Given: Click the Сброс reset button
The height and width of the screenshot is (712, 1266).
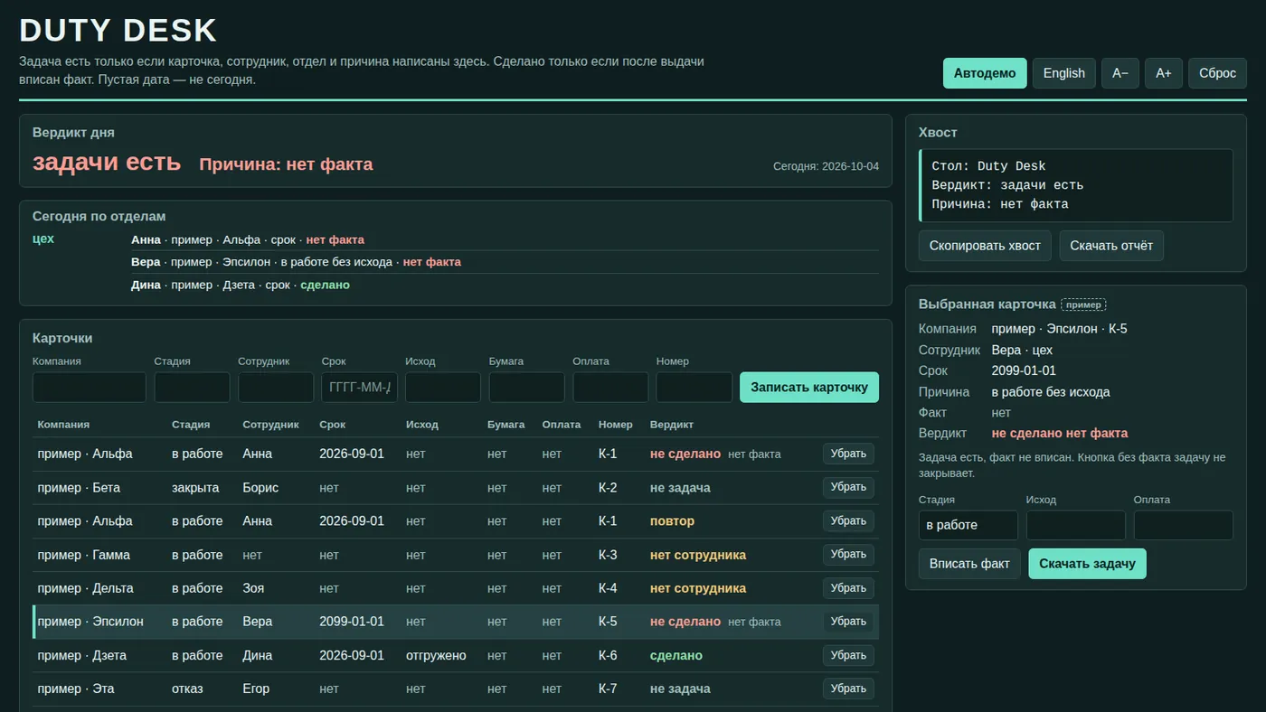Looking at the screenshot, I should [1217, 73].
